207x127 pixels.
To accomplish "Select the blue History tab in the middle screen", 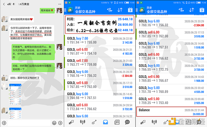I will (105, 122).
